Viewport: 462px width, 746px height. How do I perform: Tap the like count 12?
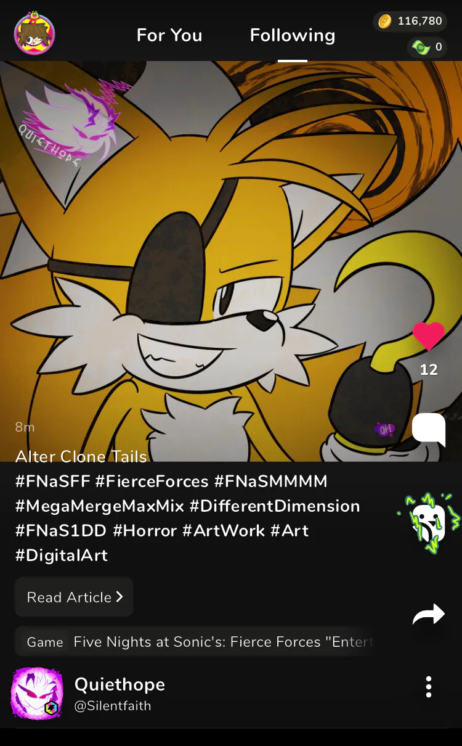coord(429,370)
